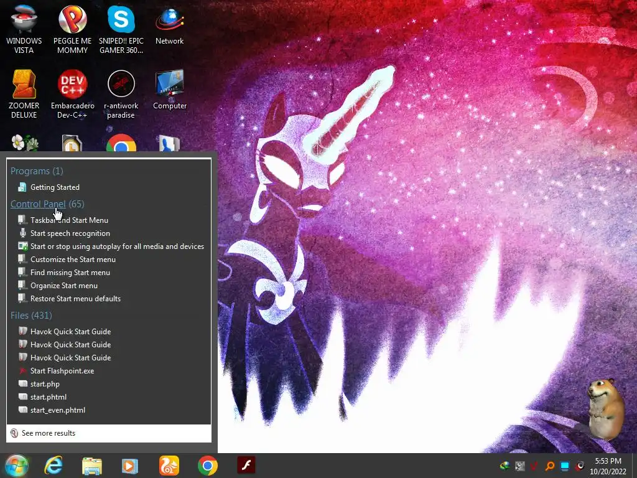Click the Skype-logo SNIPED!! EPIC GAMER shortcut

pyautogui.click(x=121, y=29)
